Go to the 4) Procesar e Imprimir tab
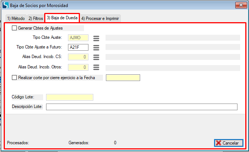Image resolution: width=249 pixels, height=152 pixels. click(x=100, y=18)
